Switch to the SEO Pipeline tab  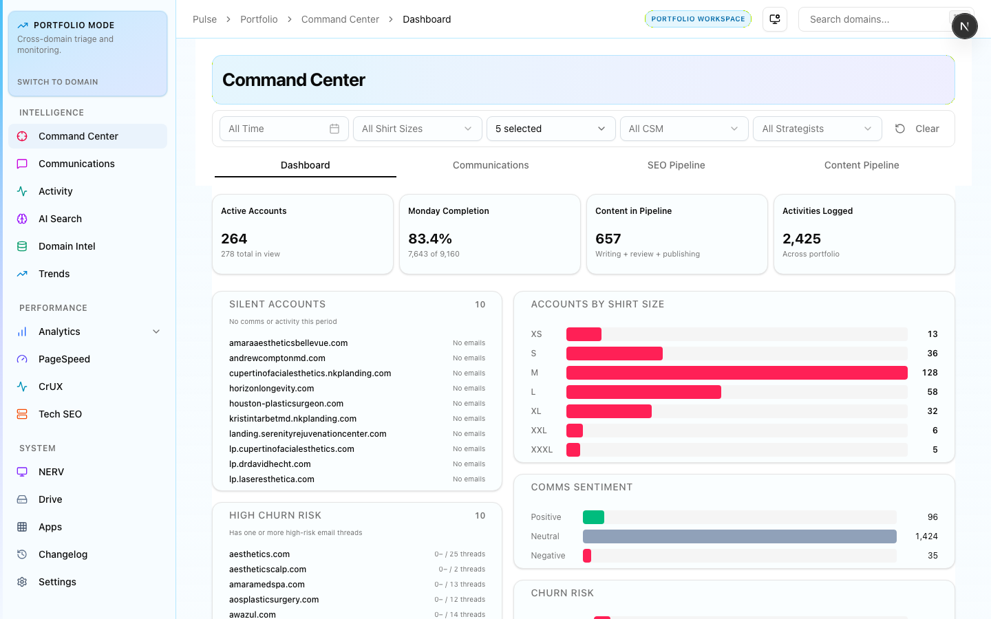click(676, 165)
